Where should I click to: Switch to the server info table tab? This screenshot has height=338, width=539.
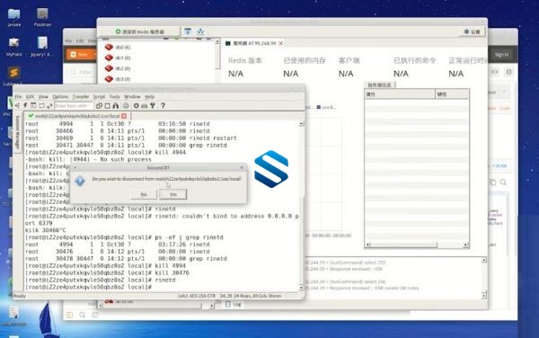pos(379,84)
